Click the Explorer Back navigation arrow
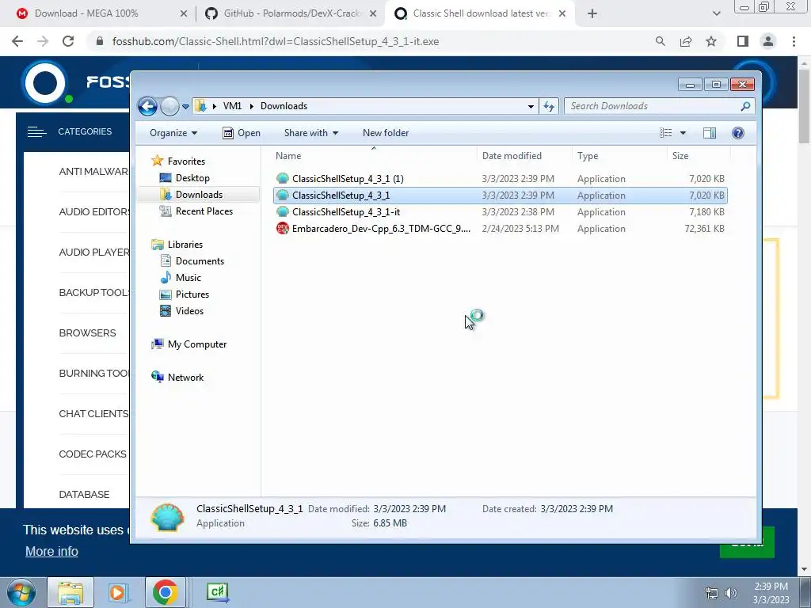This screenshot has width=811, height=608. (x=147, y=107)
